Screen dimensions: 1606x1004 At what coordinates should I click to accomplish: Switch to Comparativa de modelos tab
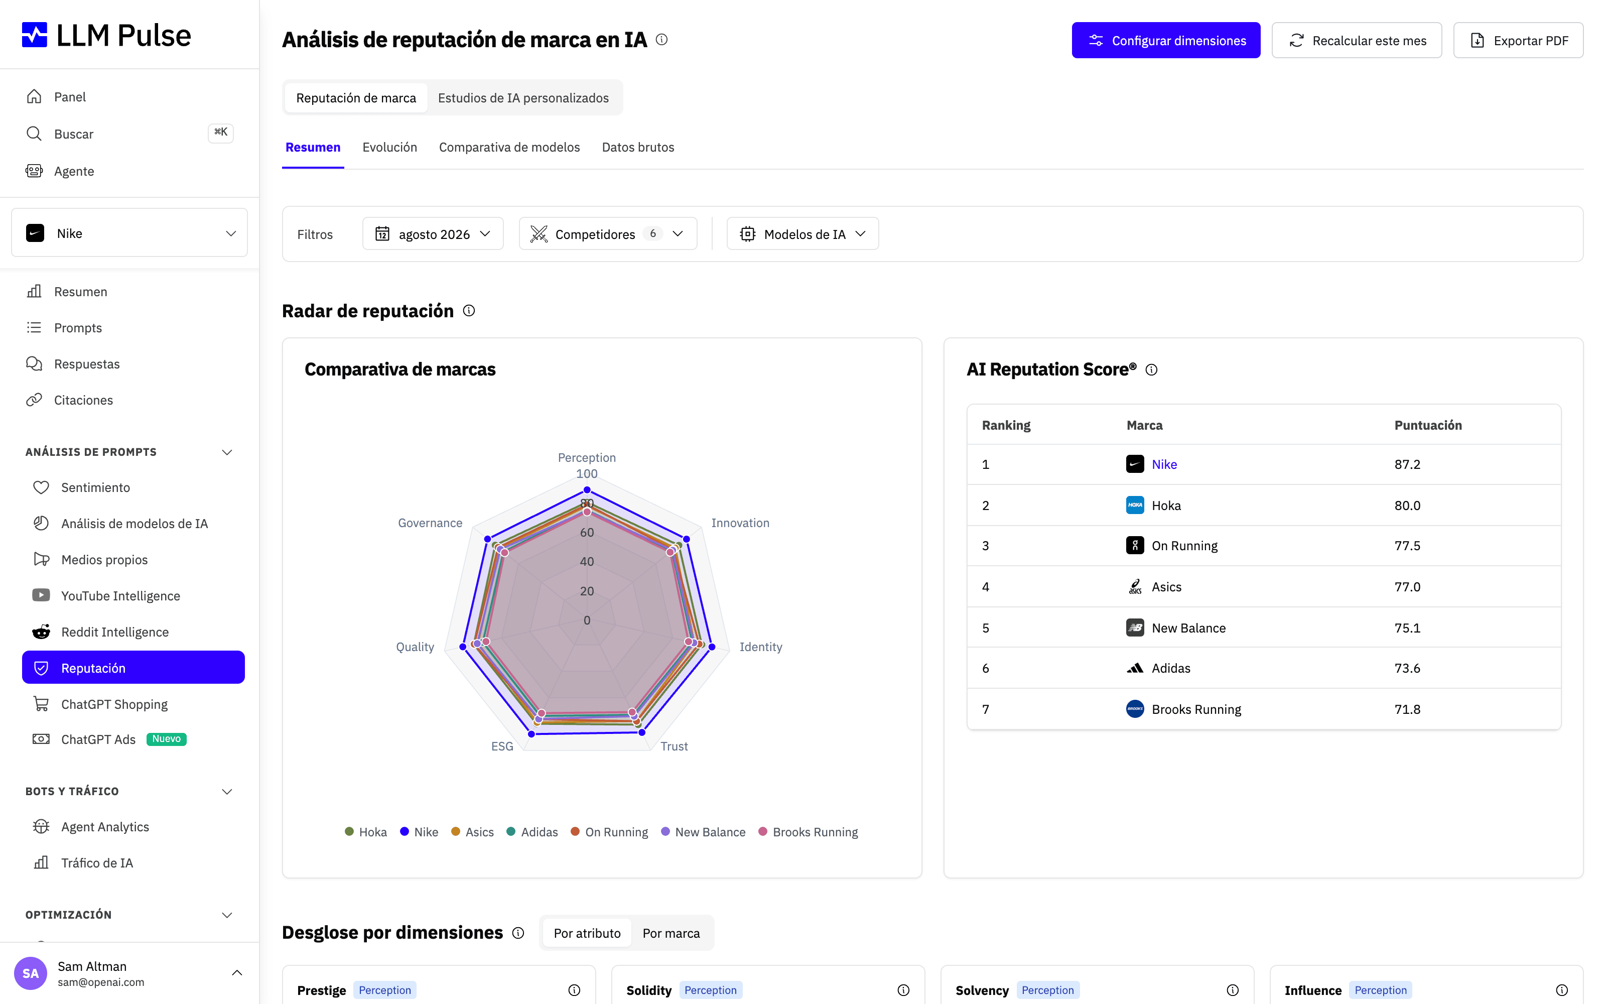509,147
